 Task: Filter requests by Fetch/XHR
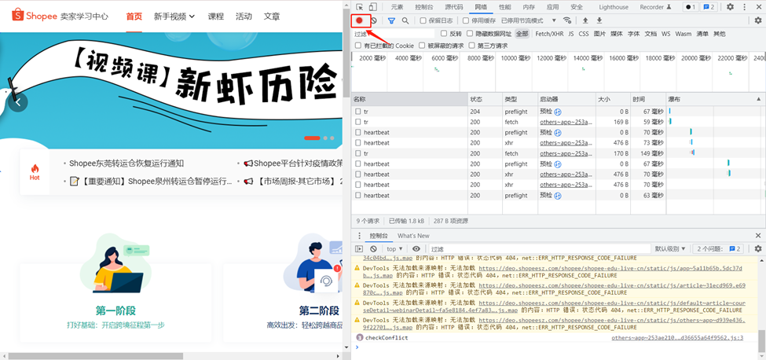coord(549,34)
